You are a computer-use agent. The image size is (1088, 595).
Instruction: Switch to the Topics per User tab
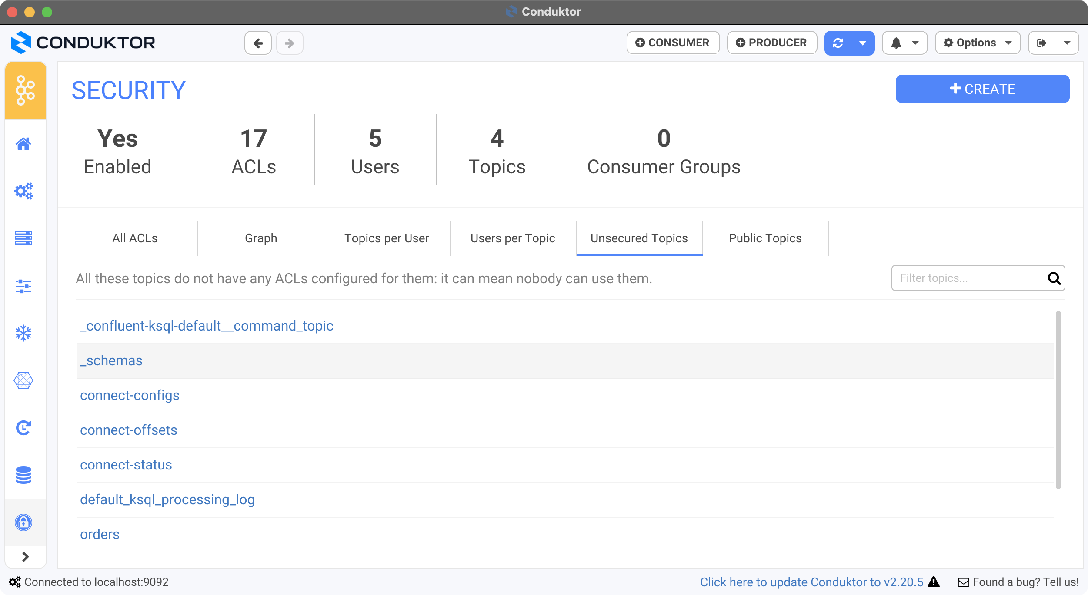point(387,238)
